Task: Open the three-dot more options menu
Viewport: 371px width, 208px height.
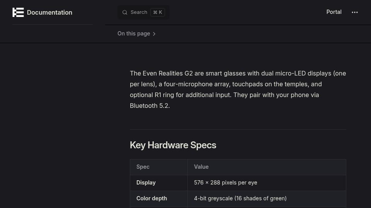Action: 355,12
